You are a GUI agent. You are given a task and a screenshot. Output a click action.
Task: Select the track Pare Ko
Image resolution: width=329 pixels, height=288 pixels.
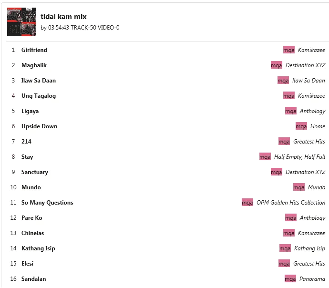click(x=31, y=218)
